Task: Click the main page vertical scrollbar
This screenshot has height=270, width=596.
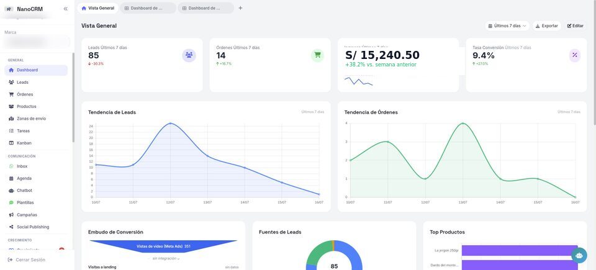Action: point(595,63)
